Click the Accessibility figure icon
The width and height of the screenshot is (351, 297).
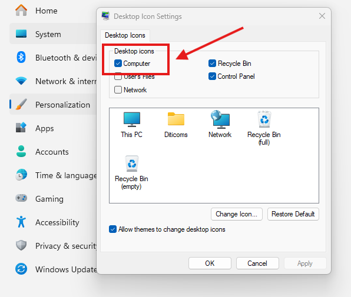click(21, 222)
